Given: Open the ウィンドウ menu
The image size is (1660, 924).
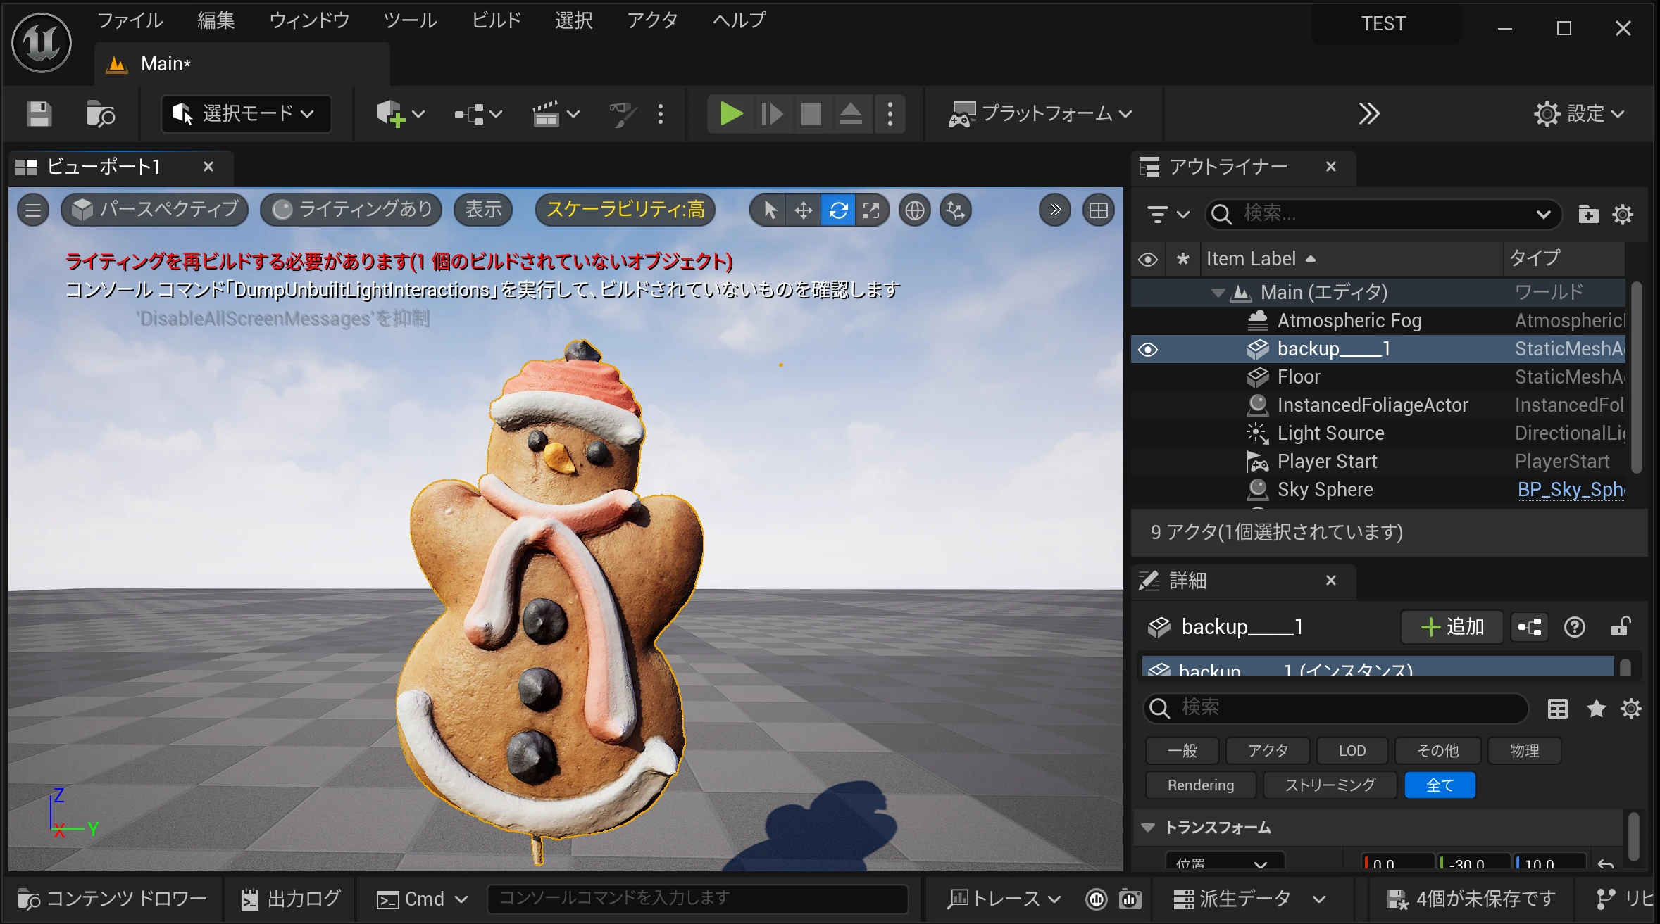Looking at the screenshot, I should pyautogui.click(x=309, y=21).
